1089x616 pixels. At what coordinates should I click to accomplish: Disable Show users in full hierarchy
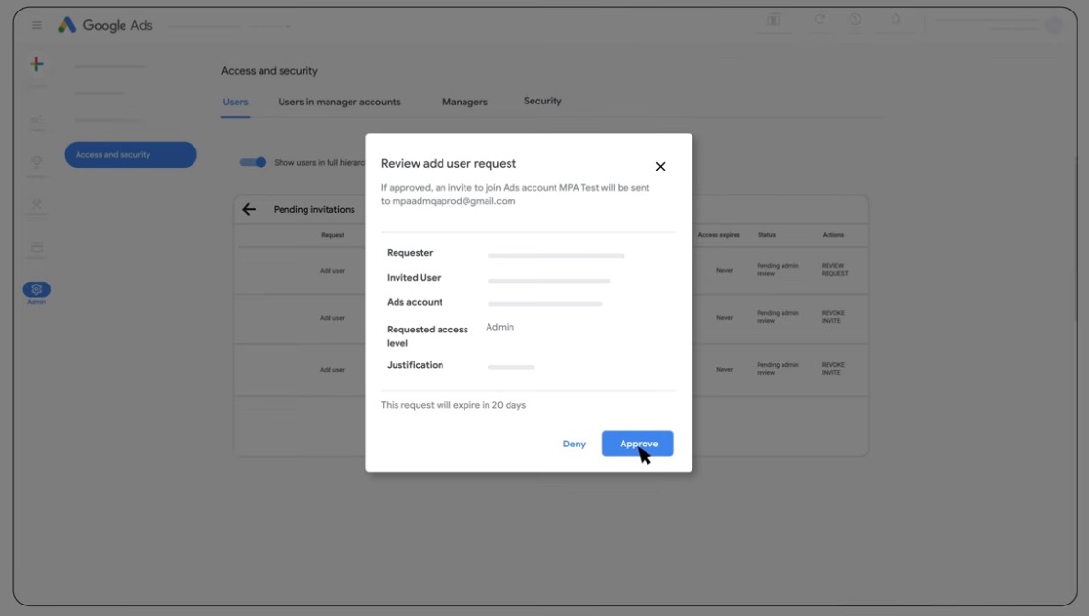253,162
